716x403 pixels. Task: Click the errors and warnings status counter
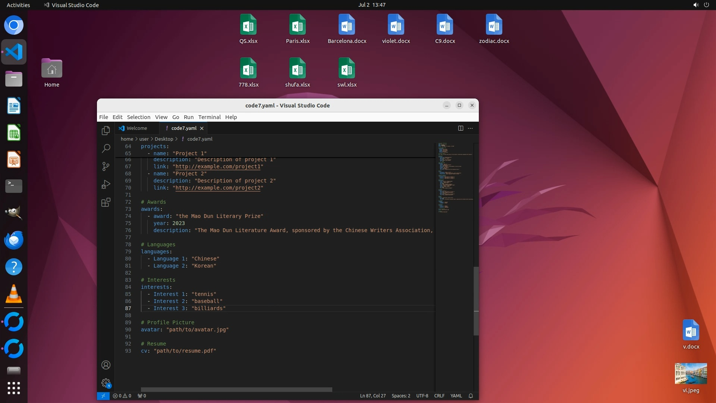(122, 396)
